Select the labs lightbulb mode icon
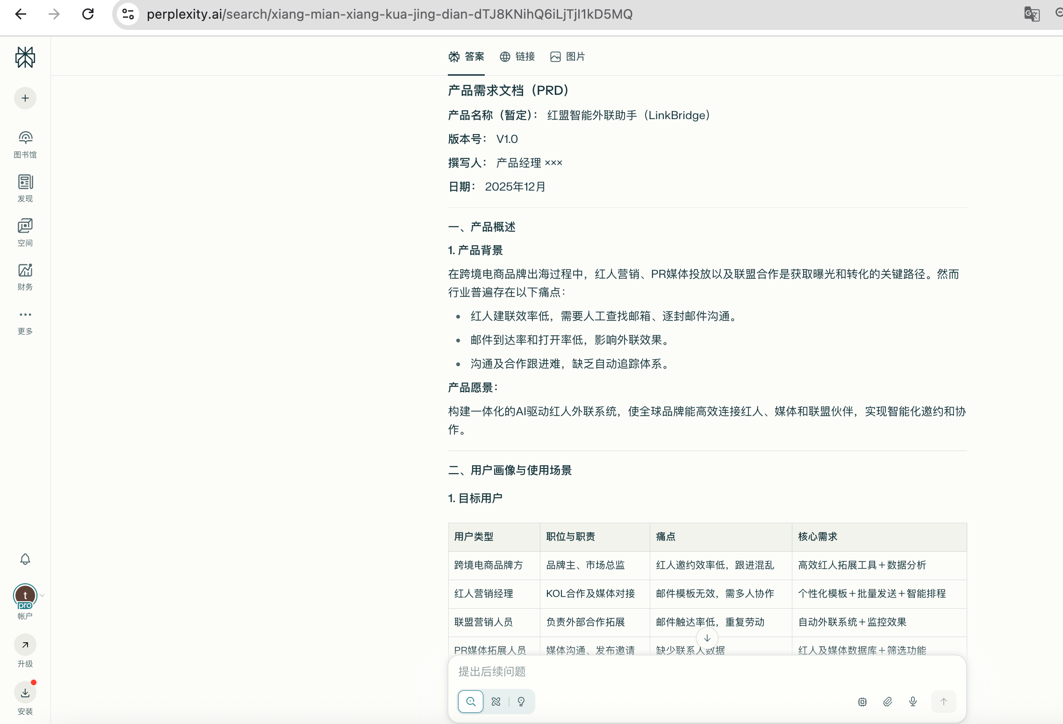The height and width of the screenshot is (724, 1063). coord(521,702)
